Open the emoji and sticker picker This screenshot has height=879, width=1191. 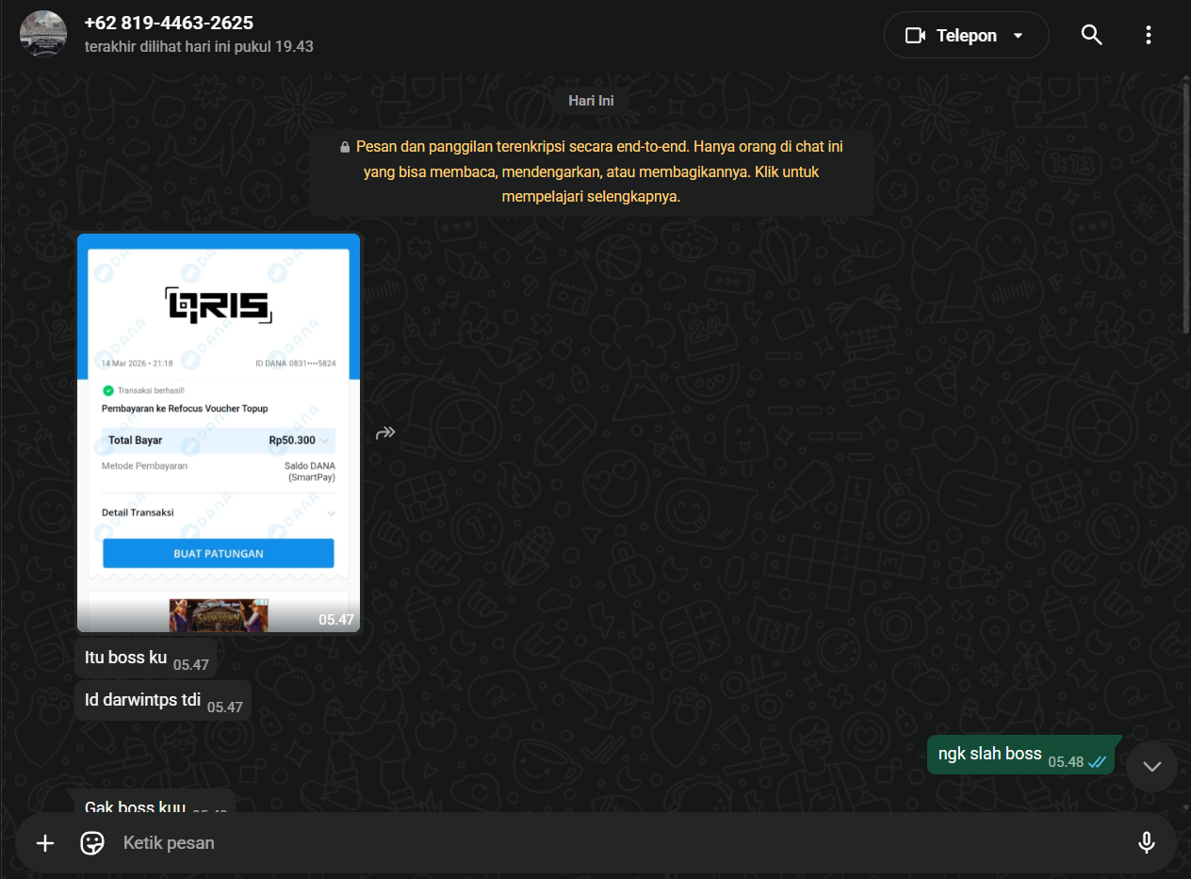[92, 842]
